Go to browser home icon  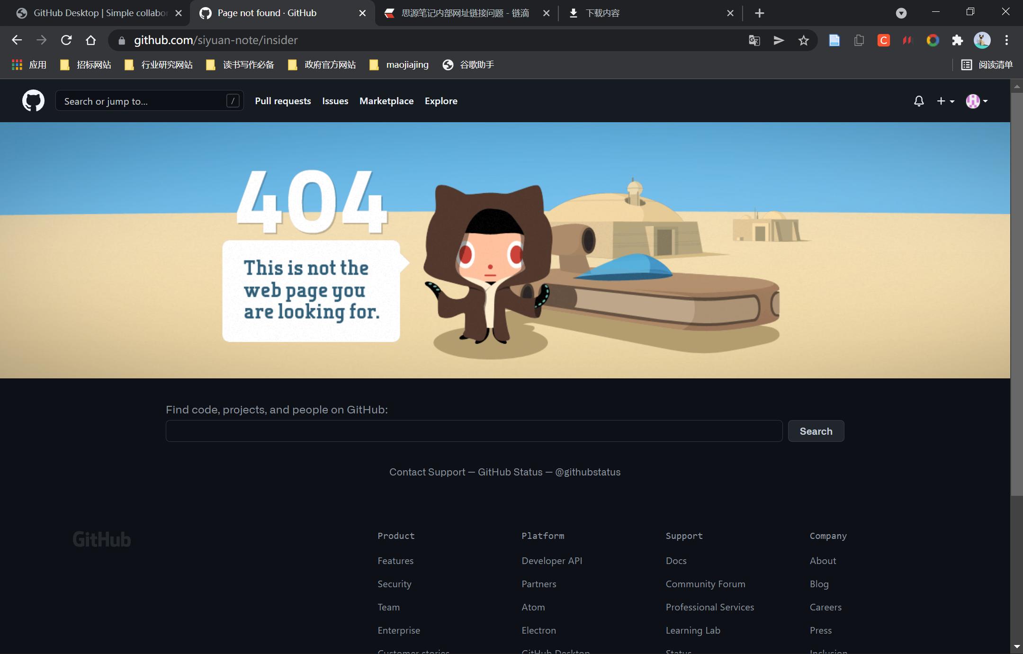click(x=91, y=40)
